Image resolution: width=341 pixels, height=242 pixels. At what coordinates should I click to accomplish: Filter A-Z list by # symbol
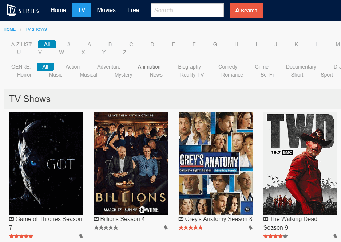(x=68, y=45)
